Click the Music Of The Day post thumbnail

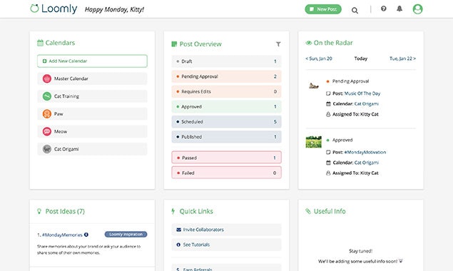[314, 86]
